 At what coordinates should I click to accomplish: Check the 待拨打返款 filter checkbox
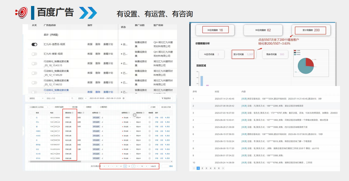(x=53, y=107)
